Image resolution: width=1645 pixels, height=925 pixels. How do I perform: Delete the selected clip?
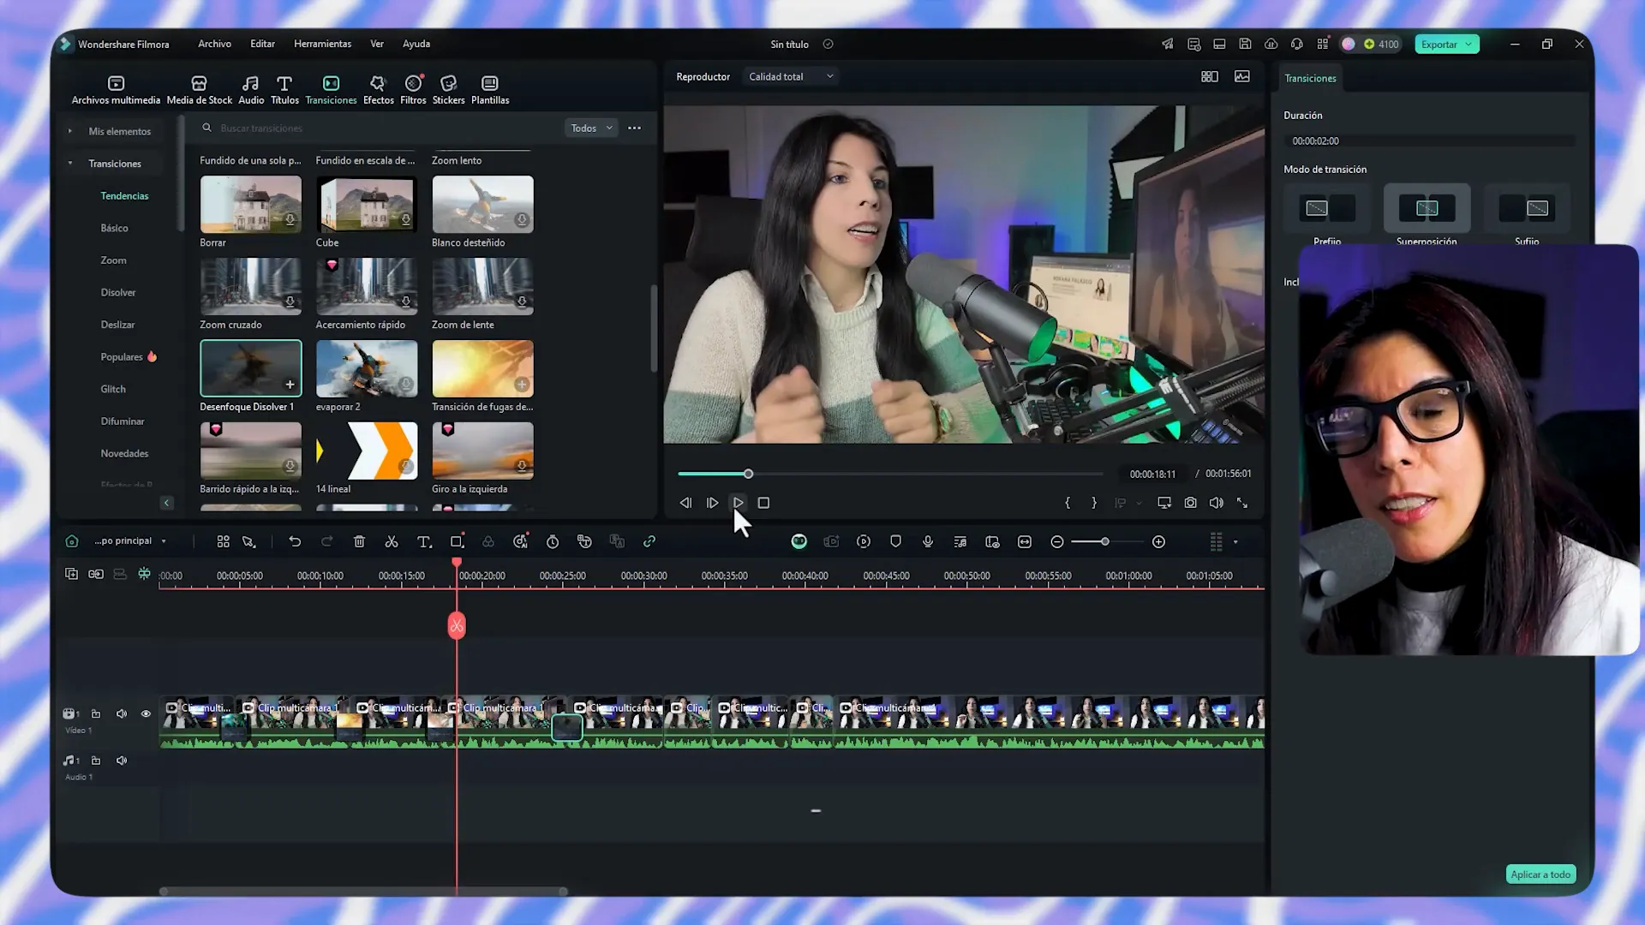[359, 542]
